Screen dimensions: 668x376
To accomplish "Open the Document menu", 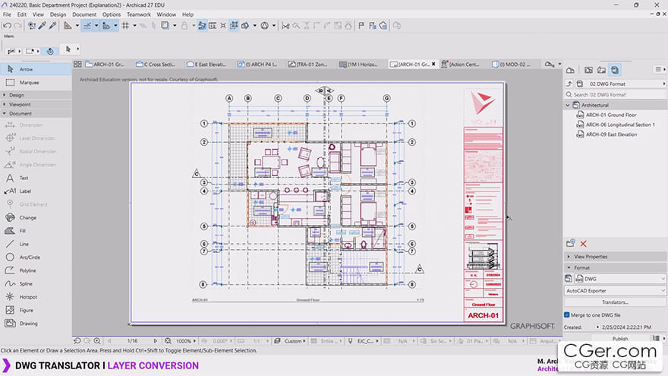I will click(84, 14).
